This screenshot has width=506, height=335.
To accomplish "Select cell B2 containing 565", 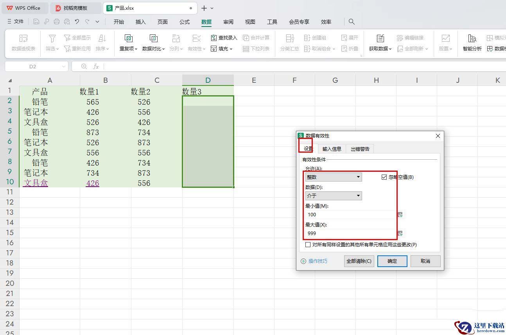I will [x=106, y=102].
